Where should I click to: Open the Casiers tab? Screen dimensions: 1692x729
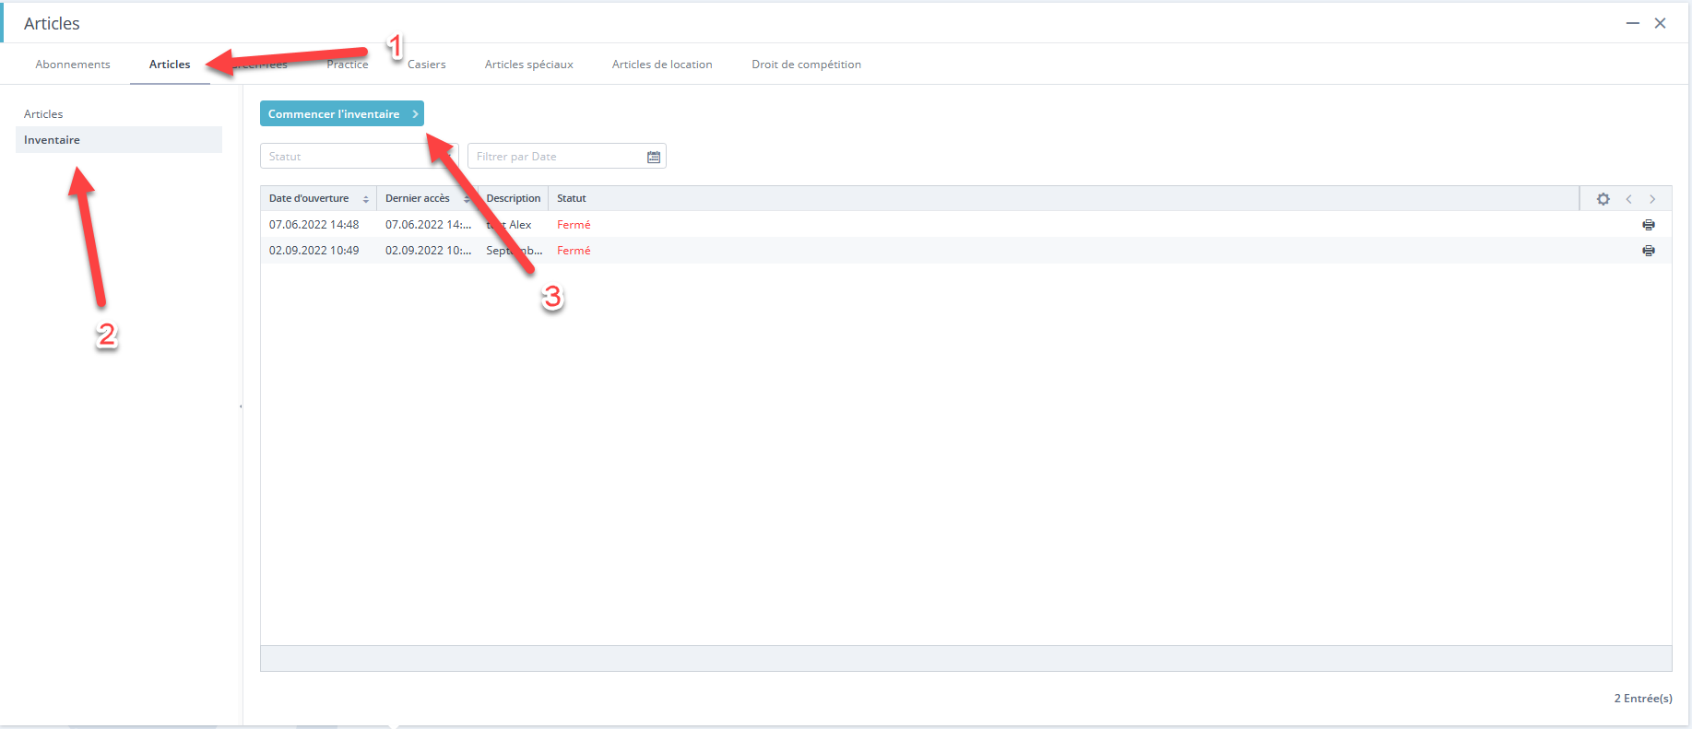click(x=427, y=65)
